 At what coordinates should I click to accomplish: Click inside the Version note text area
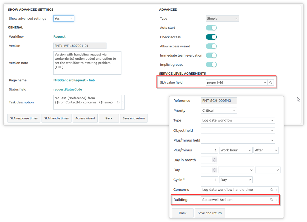[87, 63]
